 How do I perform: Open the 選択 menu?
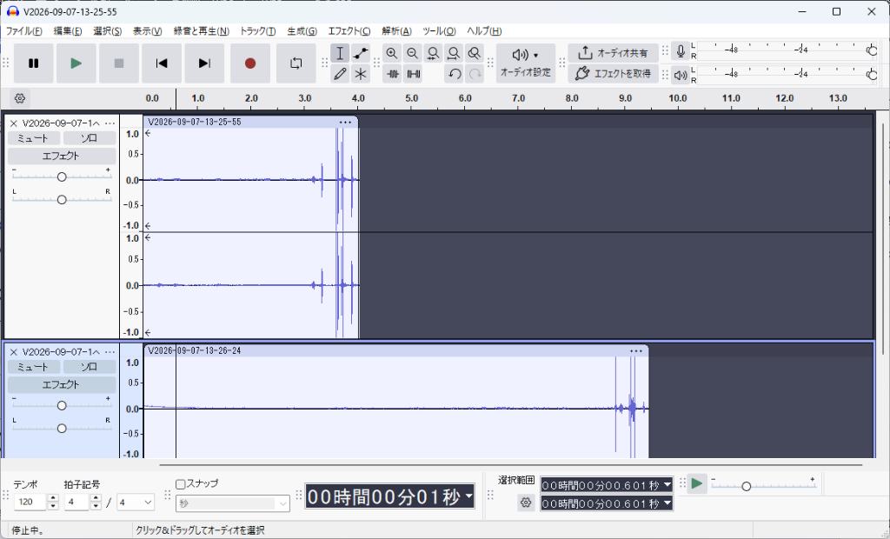point(107,30)
